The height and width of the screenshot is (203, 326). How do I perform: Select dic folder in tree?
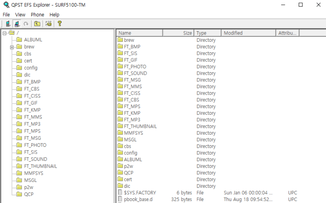[27, 75]
